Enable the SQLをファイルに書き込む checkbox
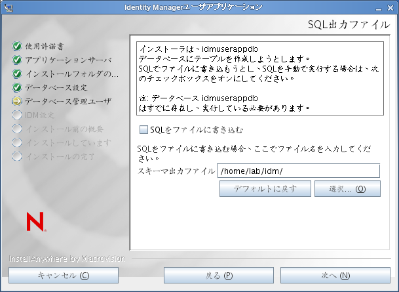The height and width of the screenshot is (292, 399). [143, 130]
